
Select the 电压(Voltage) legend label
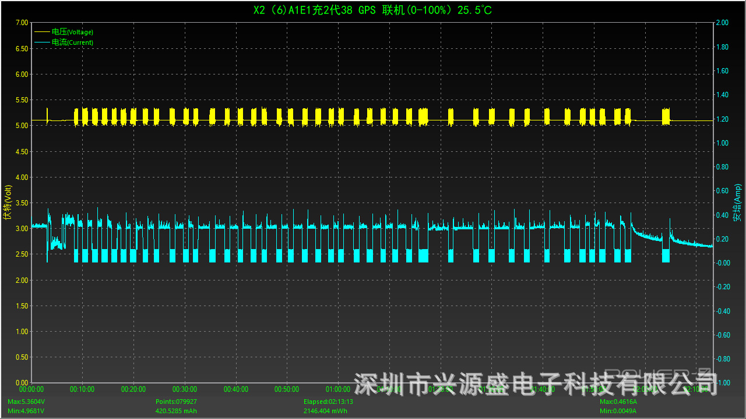(72, 32)
